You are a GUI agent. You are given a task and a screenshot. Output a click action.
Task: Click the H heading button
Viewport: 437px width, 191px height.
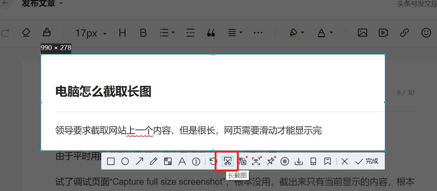(122, 33)
